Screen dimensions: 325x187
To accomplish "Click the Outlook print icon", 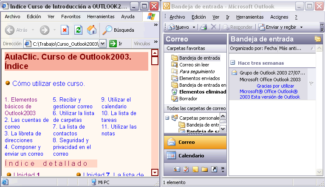I will (x=204, y=27).
